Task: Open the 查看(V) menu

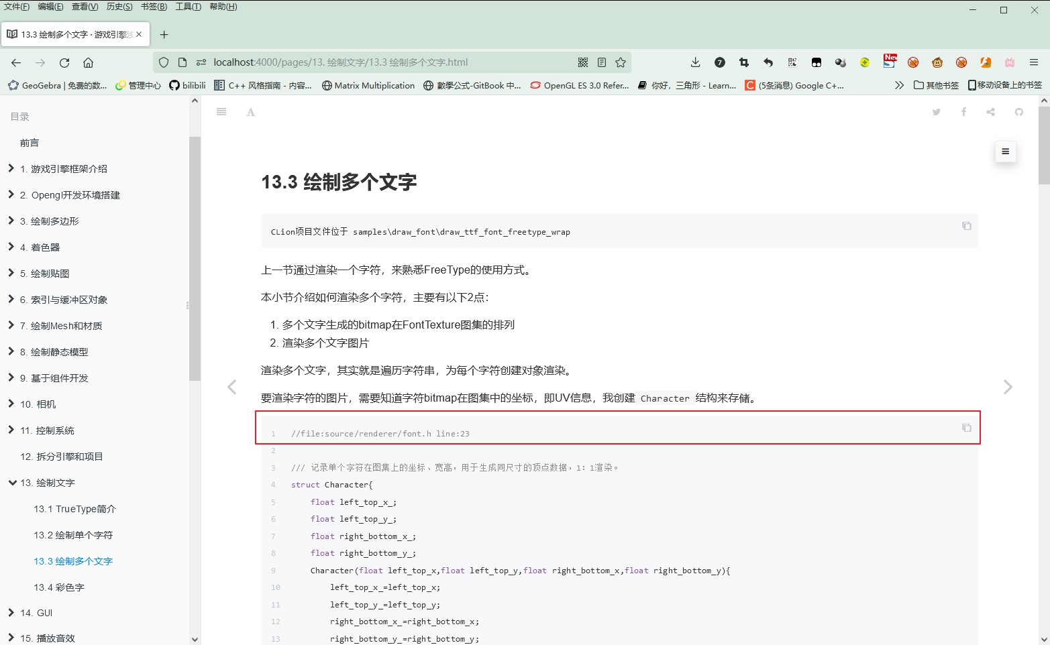Action: 85,7
